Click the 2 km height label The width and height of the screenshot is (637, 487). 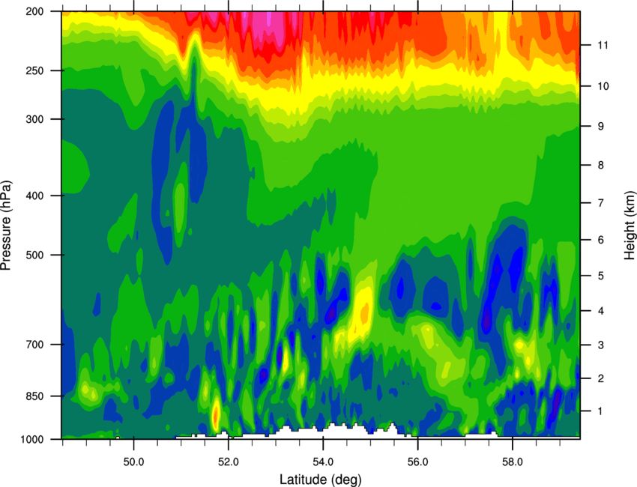coord(601,378)
